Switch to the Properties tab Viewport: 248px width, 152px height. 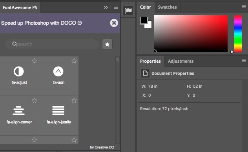(x=150, y=61)
